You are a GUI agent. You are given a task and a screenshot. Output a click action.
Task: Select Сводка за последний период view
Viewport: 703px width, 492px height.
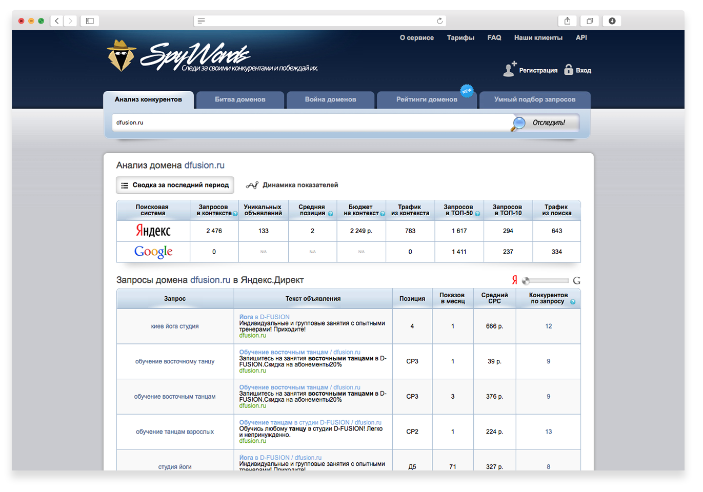(x=175, y=185)
